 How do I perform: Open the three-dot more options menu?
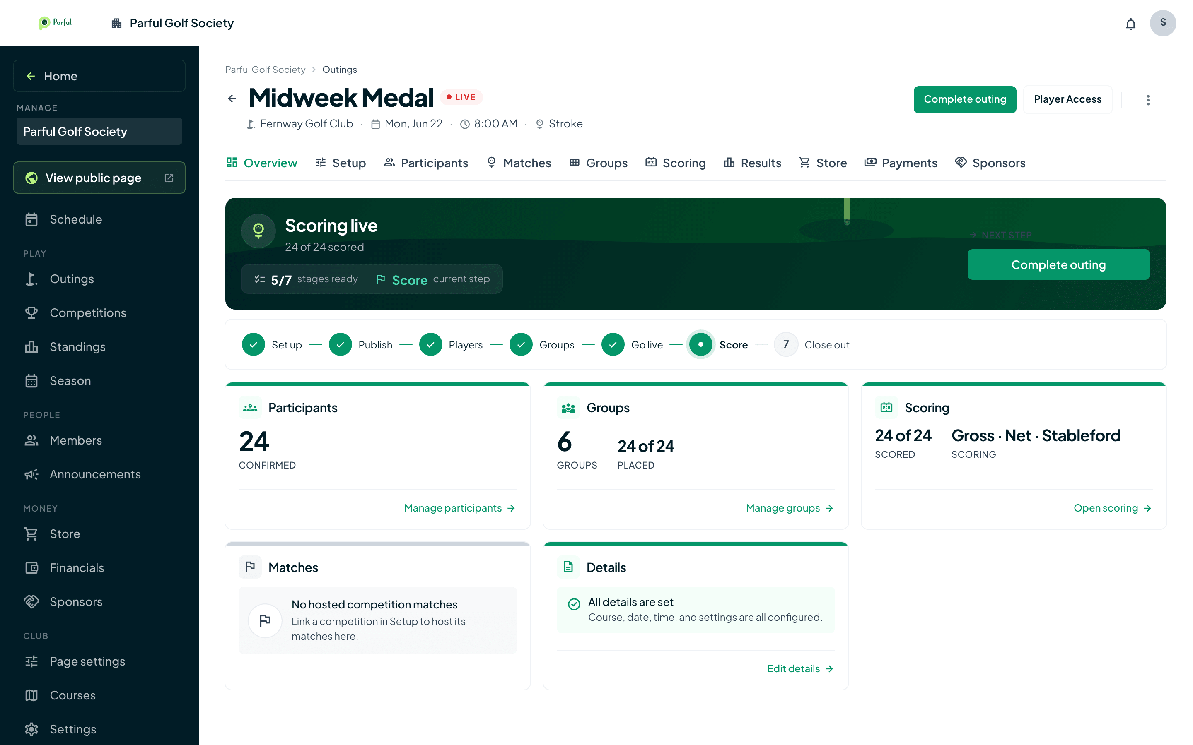click(1148, 100)
